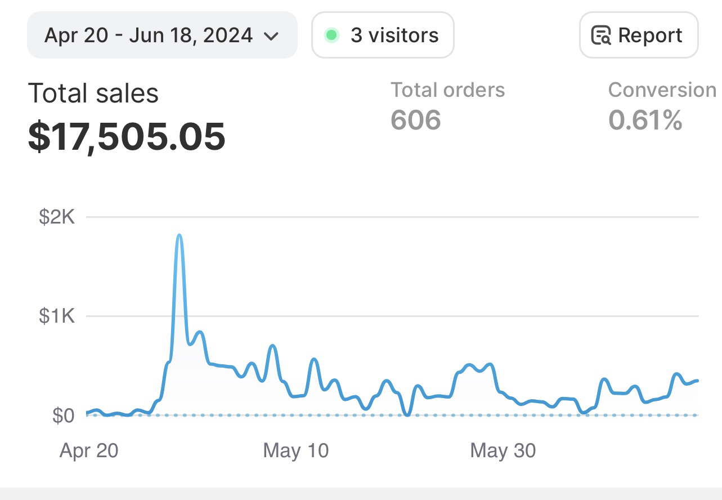This screenshot has height=500, width=722.
Task: Click the $0 baseline label
Action: pos(63,416)
